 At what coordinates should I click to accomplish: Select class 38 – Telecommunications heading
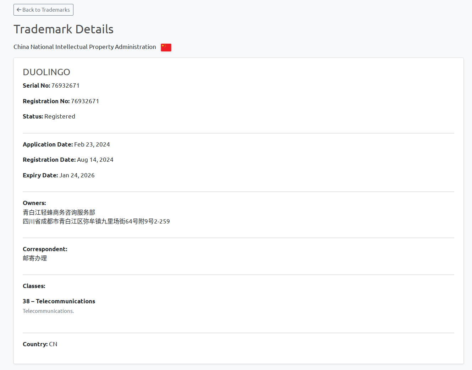click(x=59, y=301)
